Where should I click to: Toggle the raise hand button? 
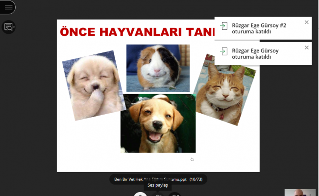click(175, 195)
